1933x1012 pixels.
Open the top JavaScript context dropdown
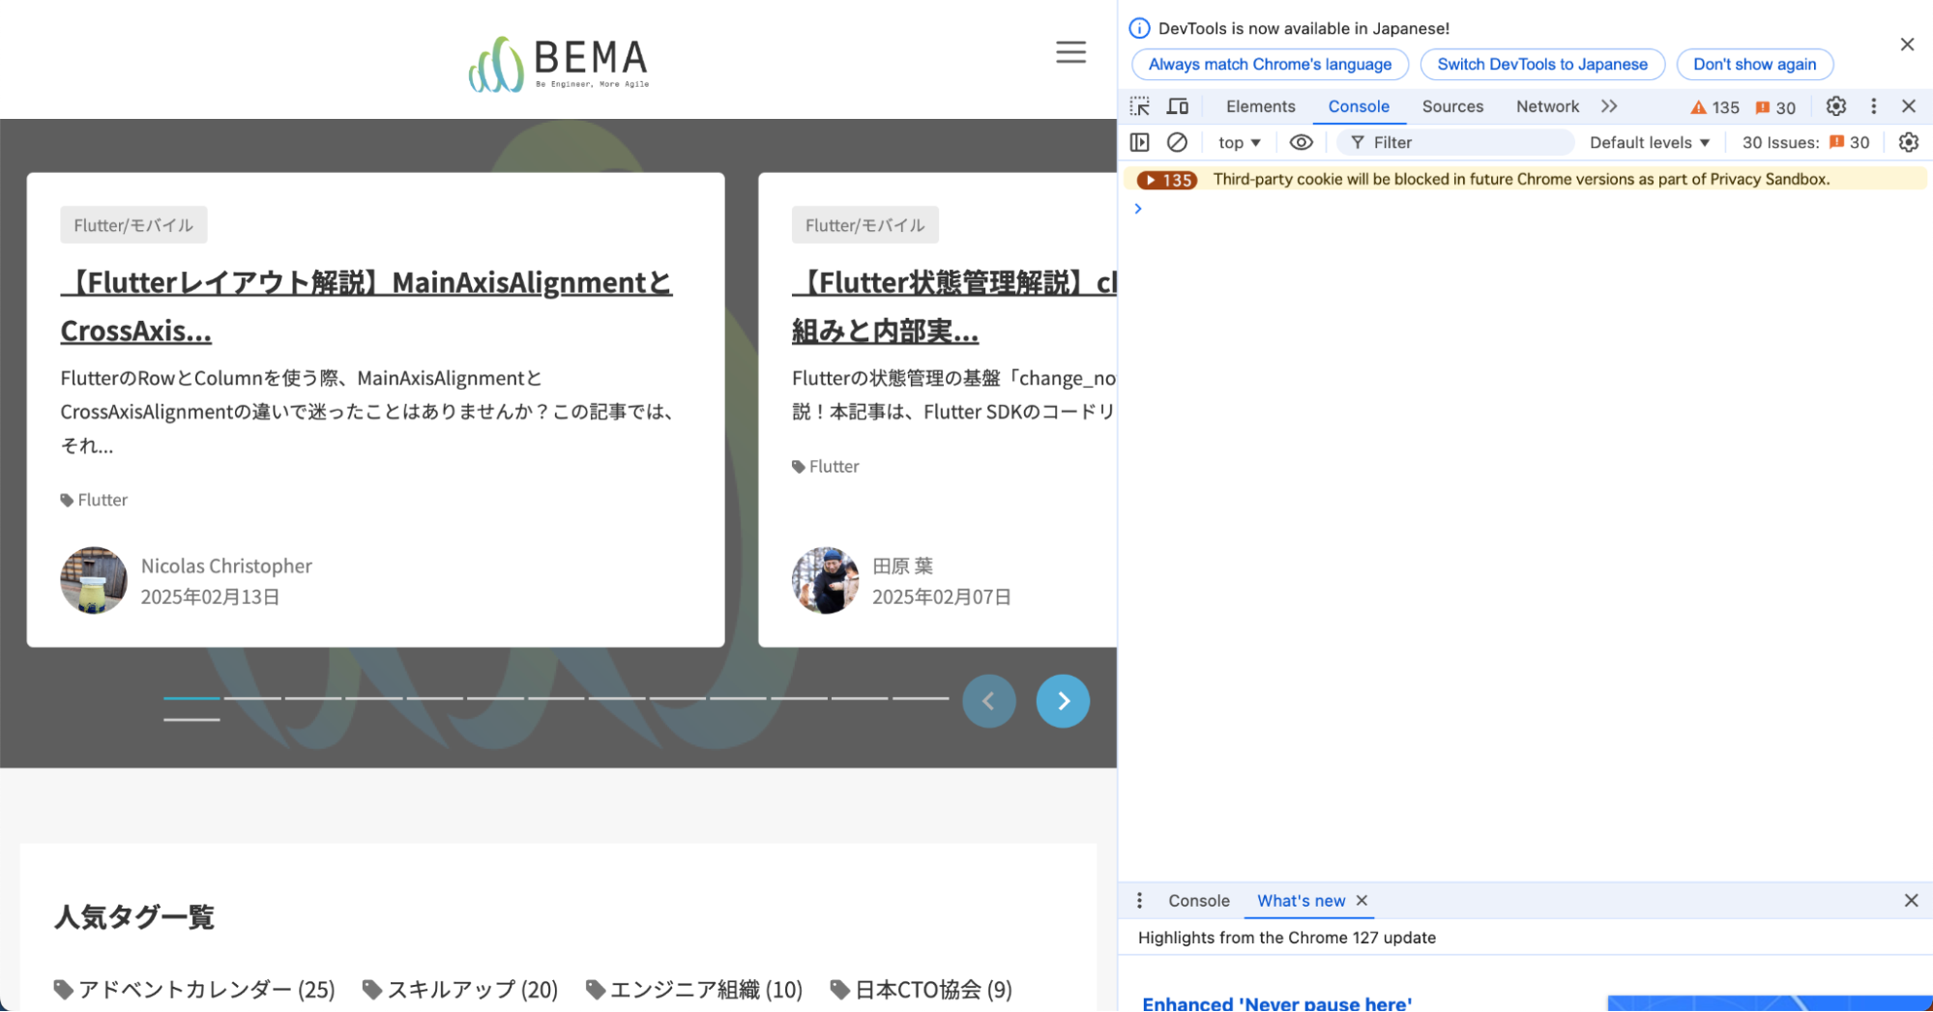click(1239, 142)
